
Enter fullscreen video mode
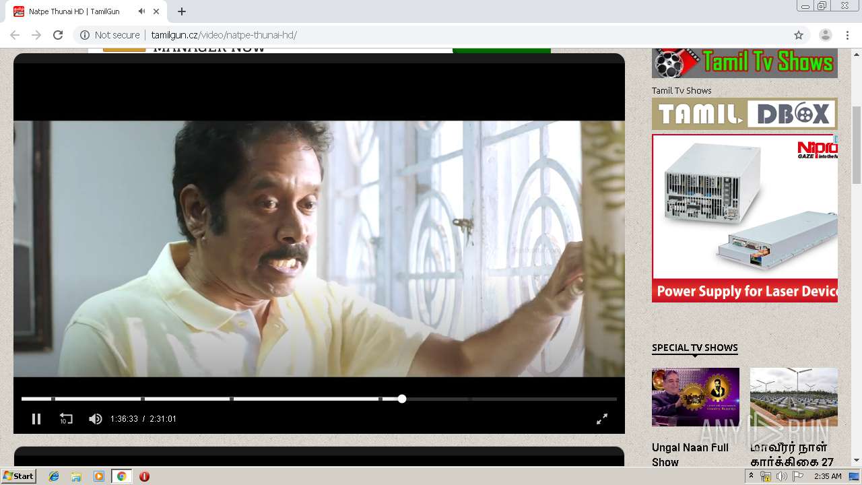click(602, 419)
